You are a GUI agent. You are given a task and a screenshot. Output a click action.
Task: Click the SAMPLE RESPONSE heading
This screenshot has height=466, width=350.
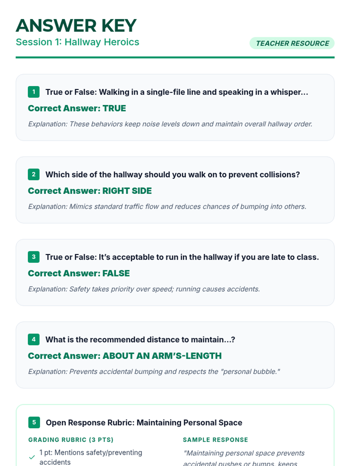[x=216, y=440]
